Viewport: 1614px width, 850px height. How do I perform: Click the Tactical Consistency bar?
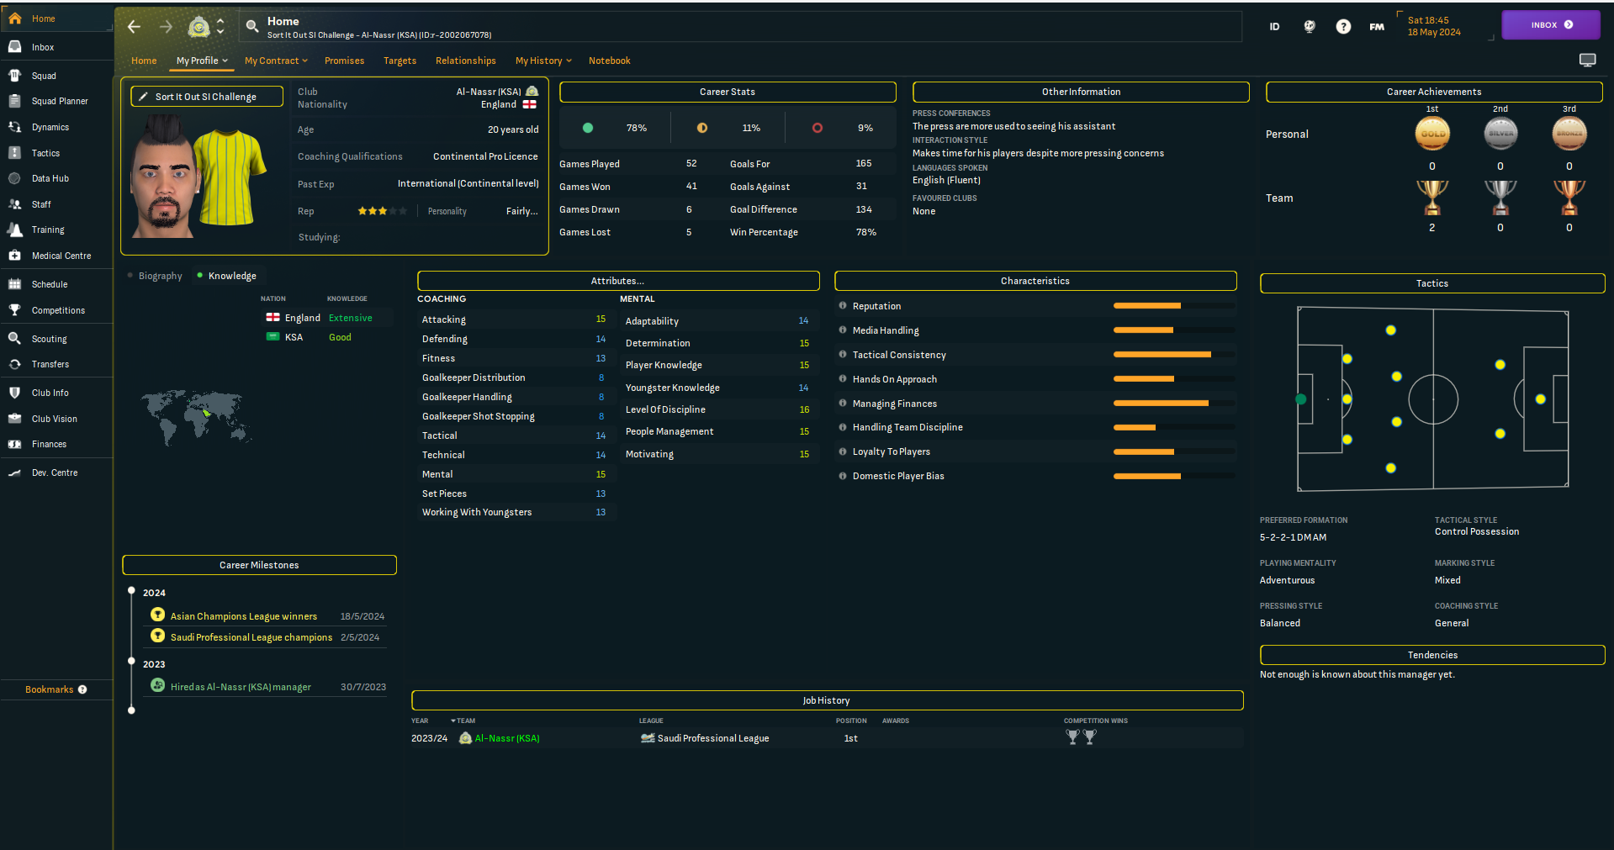click(1174, 355)
